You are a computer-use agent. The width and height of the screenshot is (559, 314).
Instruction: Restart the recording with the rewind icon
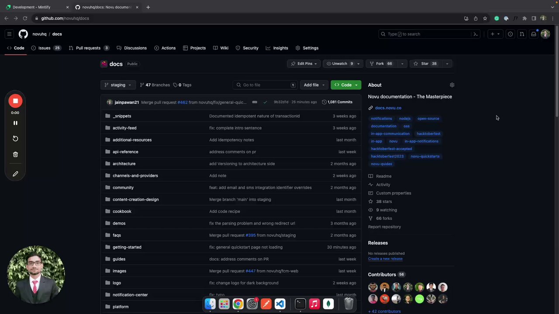(15, 139)
